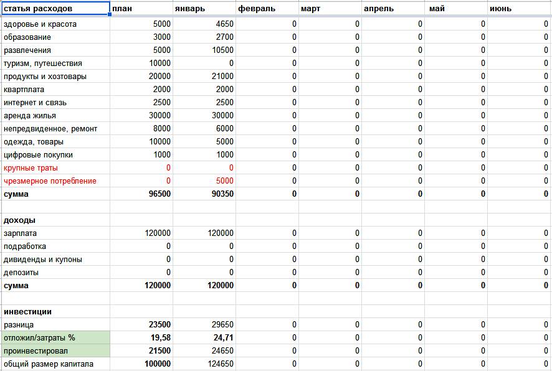Select the 'июнь' column header cell

(519, 9)
